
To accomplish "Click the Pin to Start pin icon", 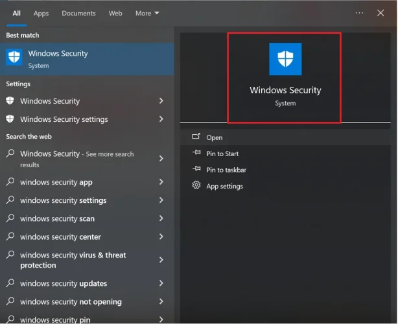I will pyautogui.click(x=196, y=154).
